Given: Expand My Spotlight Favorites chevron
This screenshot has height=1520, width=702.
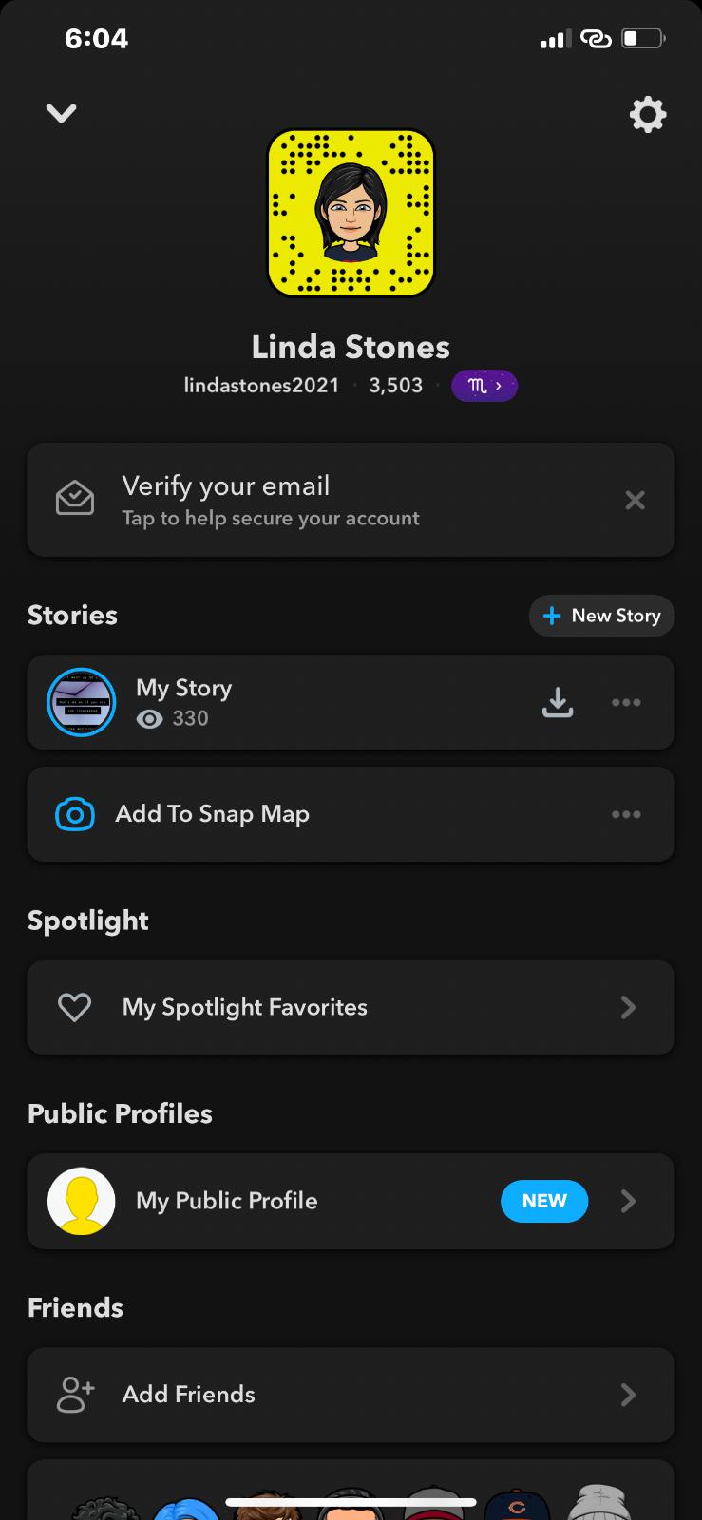Looking at the screenshot, I should 628,1007.
